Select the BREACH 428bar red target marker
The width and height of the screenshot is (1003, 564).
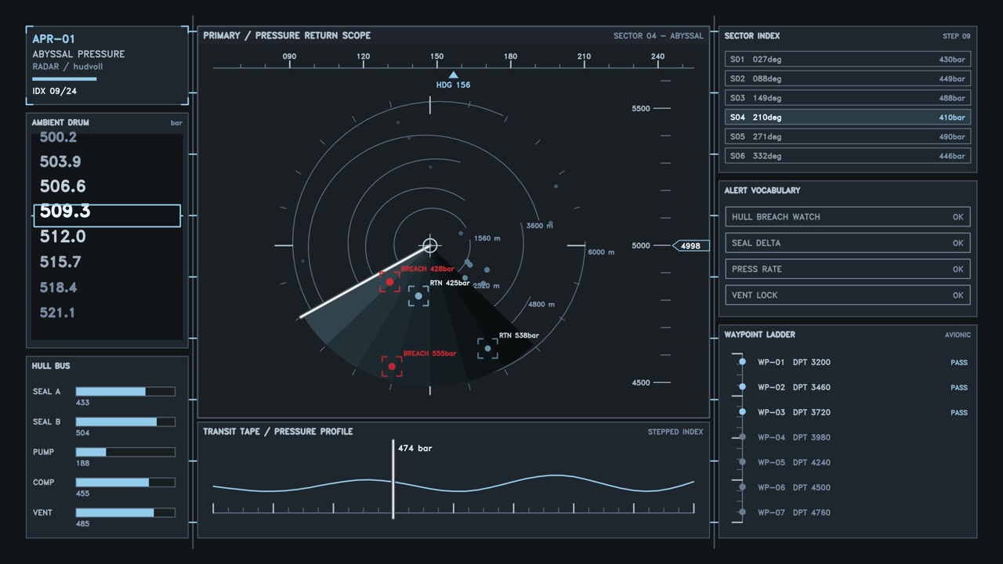[389, 282]
